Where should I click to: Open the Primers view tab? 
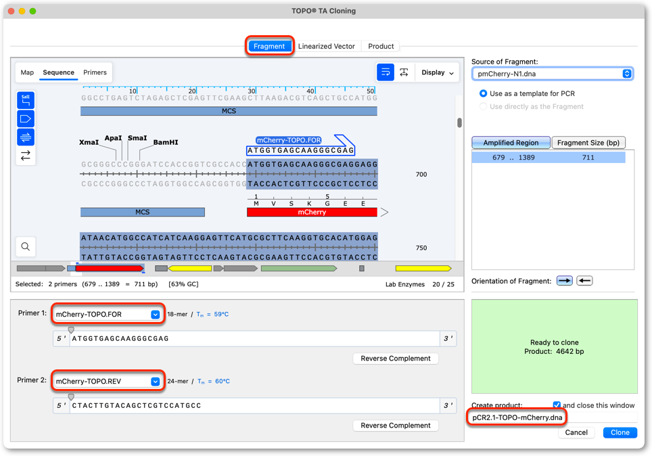95,72
